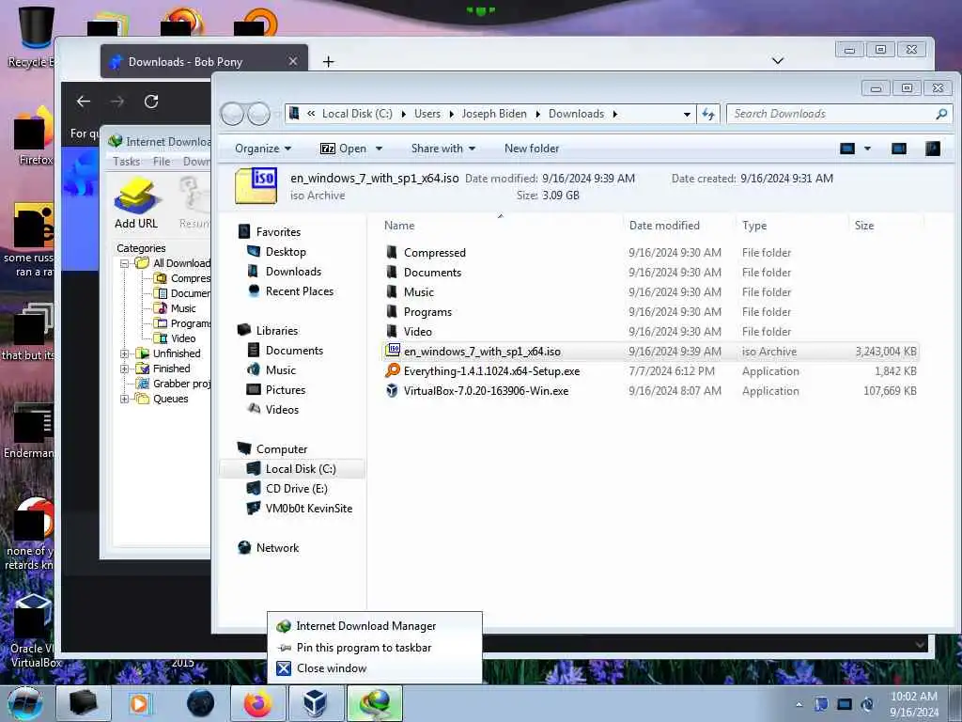Select the Documents folder in file list

click(432, 272)
